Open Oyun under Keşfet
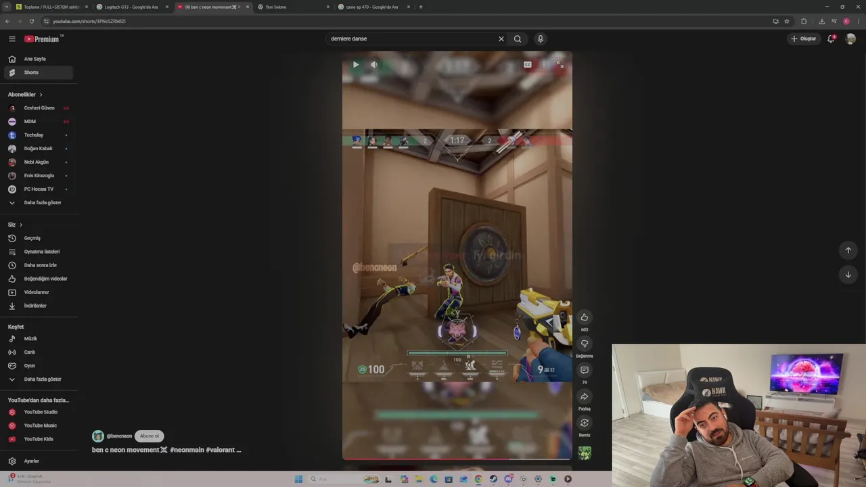Screen dimensions: 866x487 click(39, 366)
